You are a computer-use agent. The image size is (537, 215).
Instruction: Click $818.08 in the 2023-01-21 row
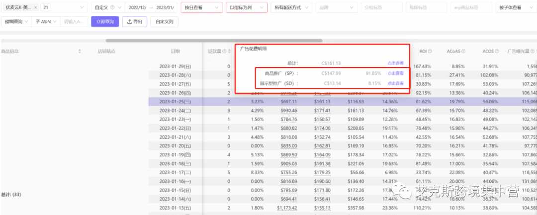[288, 137]
